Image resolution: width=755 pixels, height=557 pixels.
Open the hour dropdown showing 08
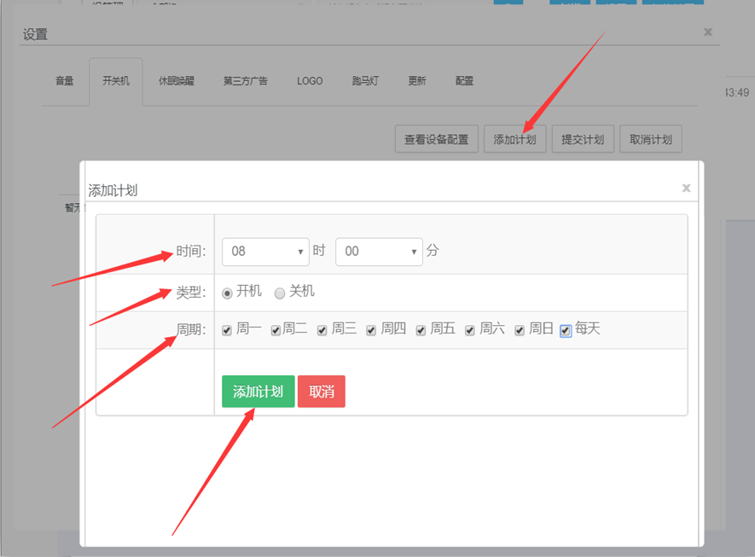[x=265, y=252]
